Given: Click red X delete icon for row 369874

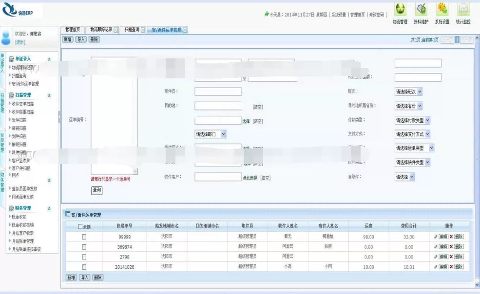Looking at the screenshot, I should tap(451, 247).
